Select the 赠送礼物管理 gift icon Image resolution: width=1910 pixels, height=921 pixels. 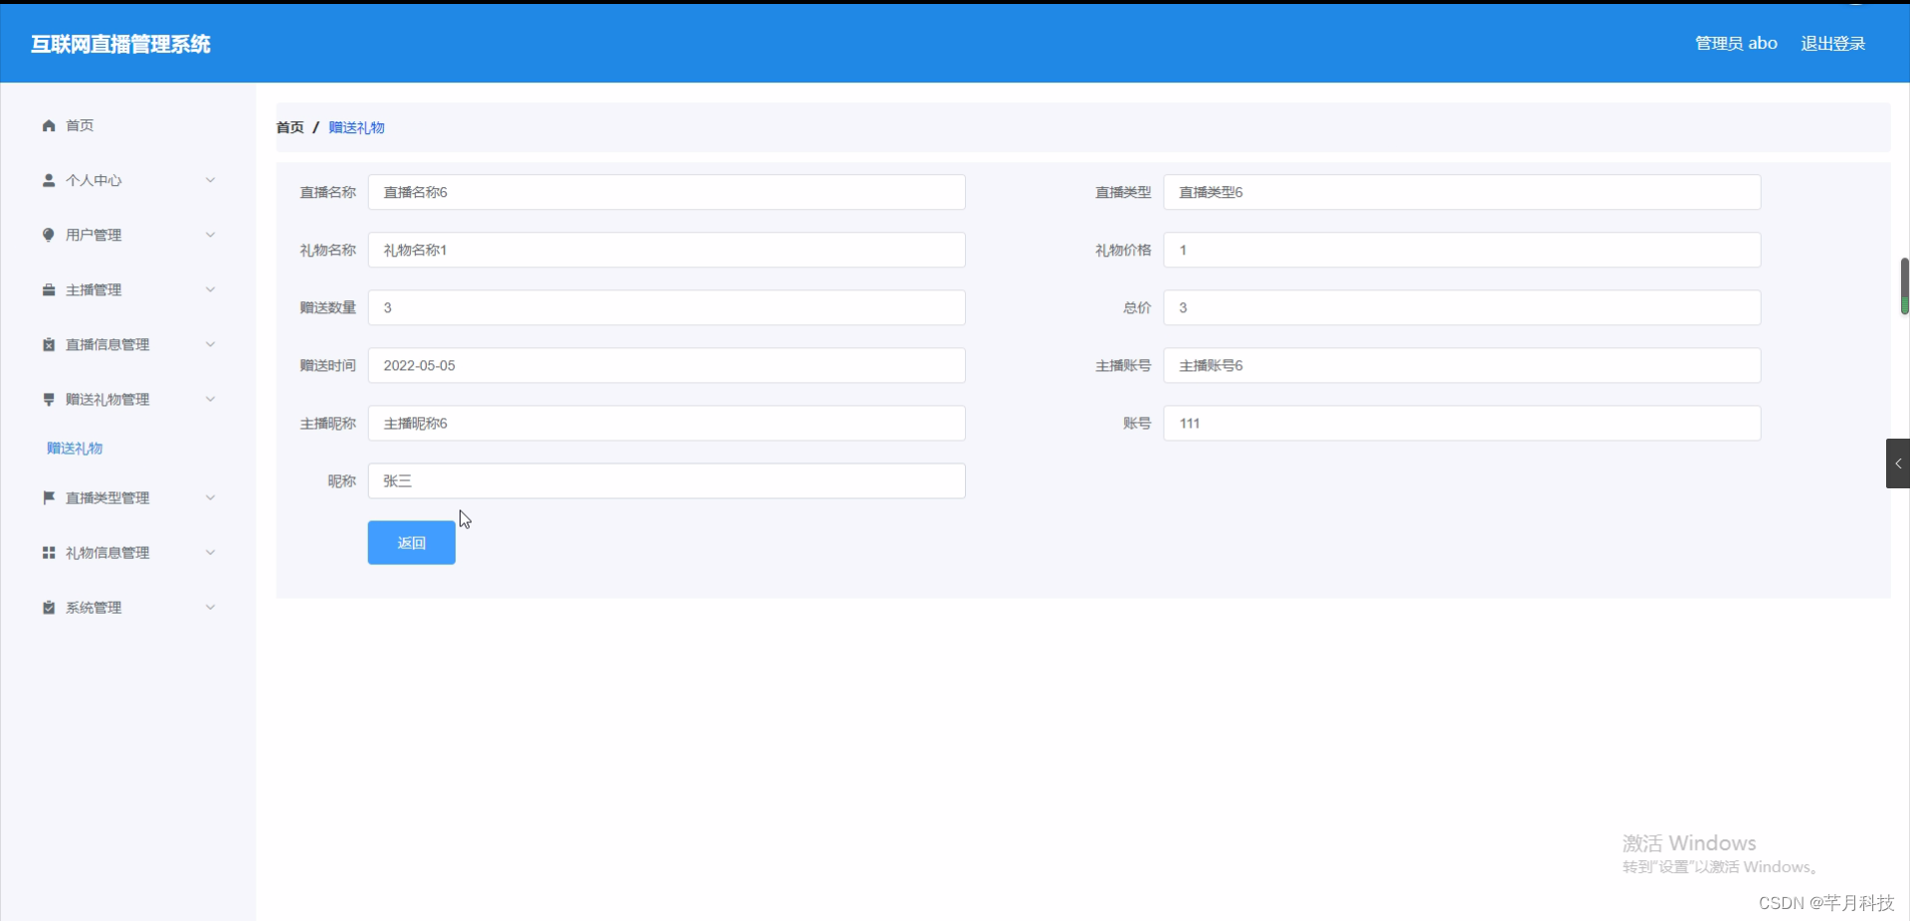pyautogui.click(x=48, y=399)
